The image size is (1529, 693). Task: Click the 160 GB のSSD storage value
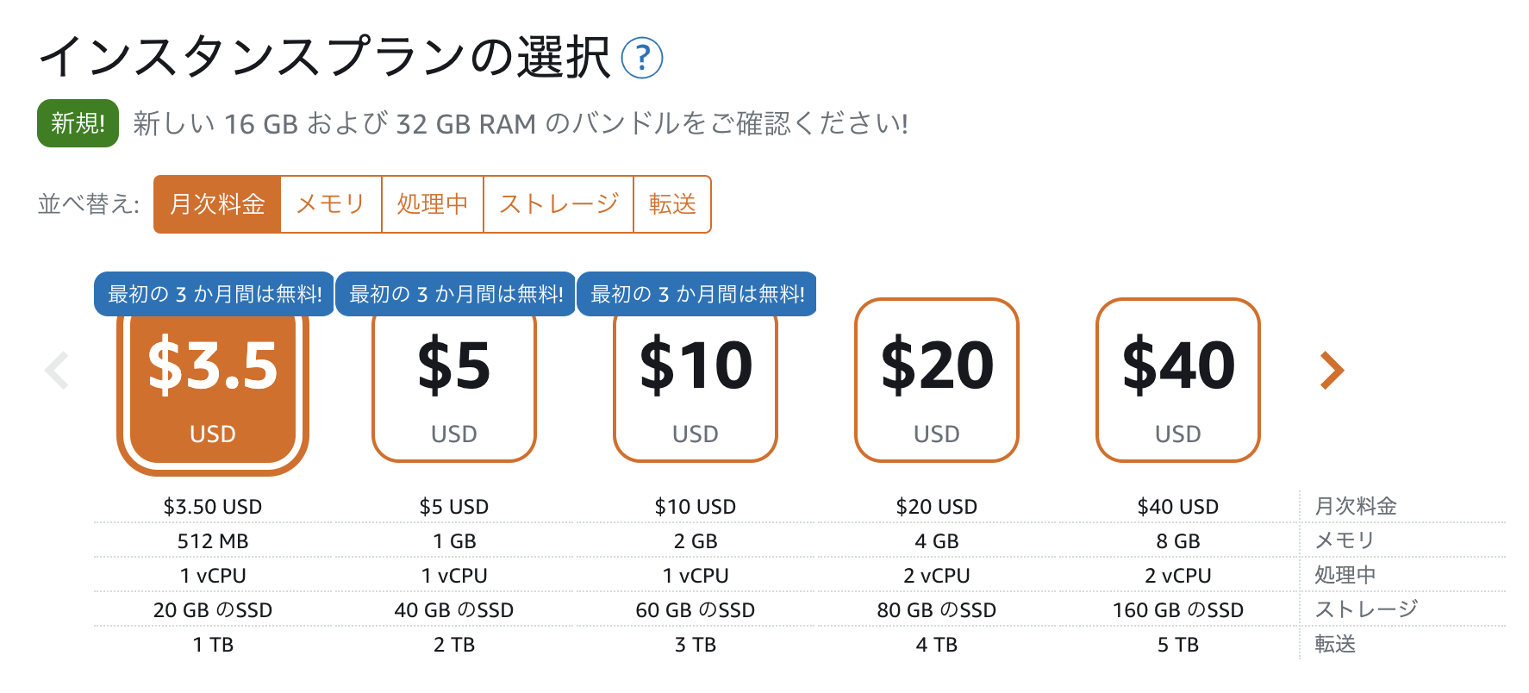pos(1178,610)
